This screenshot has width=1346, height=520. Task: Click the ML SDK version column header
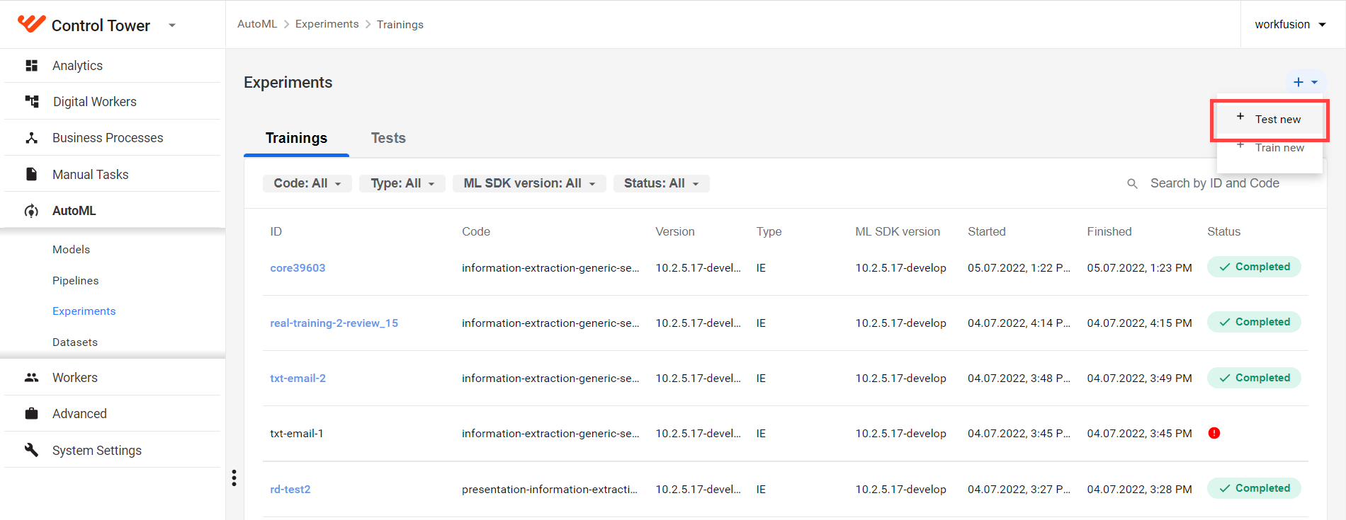tap(897, 231)
